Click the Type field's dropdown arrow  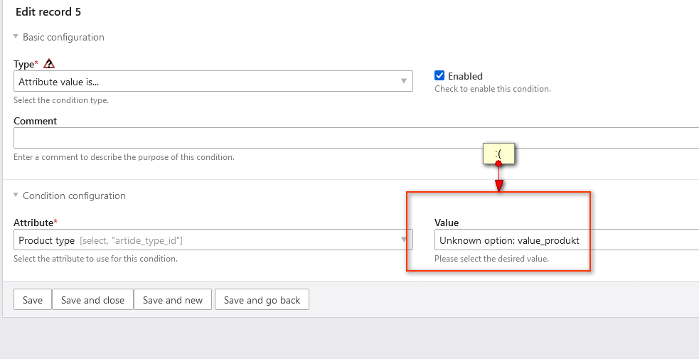403,81
